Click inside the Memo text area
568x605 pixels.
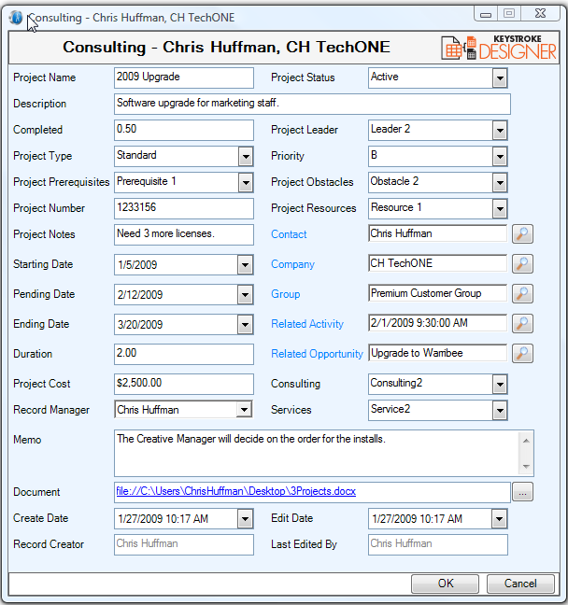pyautogui.click(x=317, y=454)
